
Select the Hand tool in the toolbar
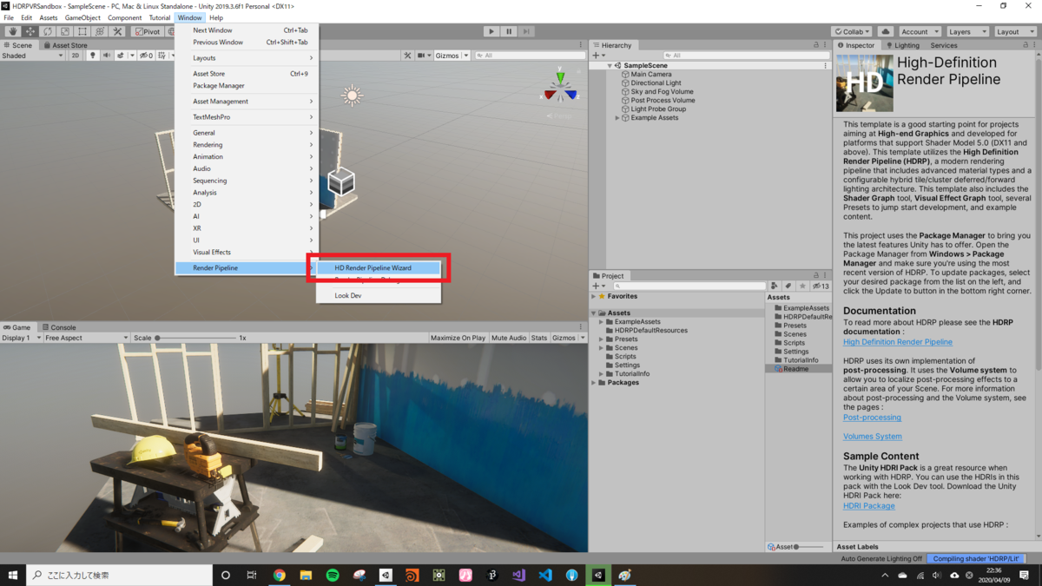coord(12,32)
